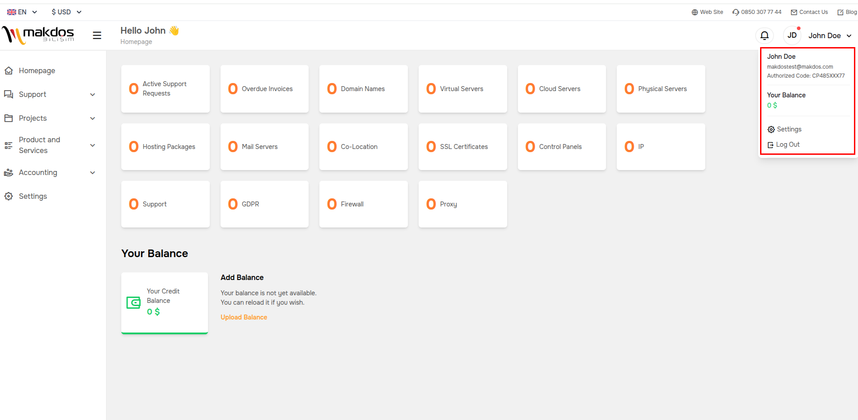Image resolution: width=858 pixels, height=420 pixels.
Task: Click the Homepage house icon in sidebar
Action: pyautogui.click(x=9, y=71)
